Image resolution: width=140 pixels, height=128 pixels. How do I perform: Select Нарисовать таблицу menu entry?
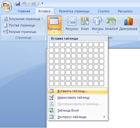point(78,97)
